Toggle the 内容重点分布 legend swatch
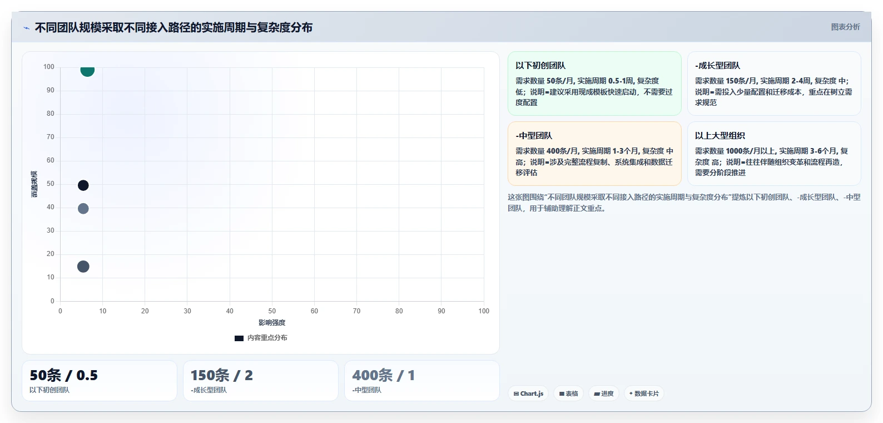Image resolution: width=883 pixels, height=423 pixels. tap(239, 338)
